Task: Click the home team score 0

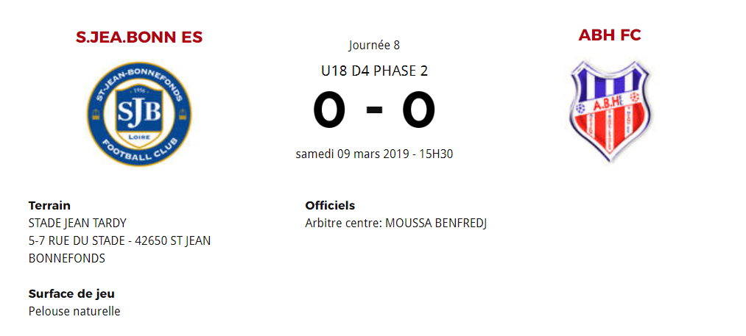Action: 328,110
